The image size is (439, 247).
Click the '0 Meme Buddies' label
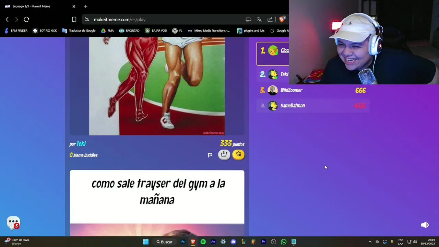(83, 155)
